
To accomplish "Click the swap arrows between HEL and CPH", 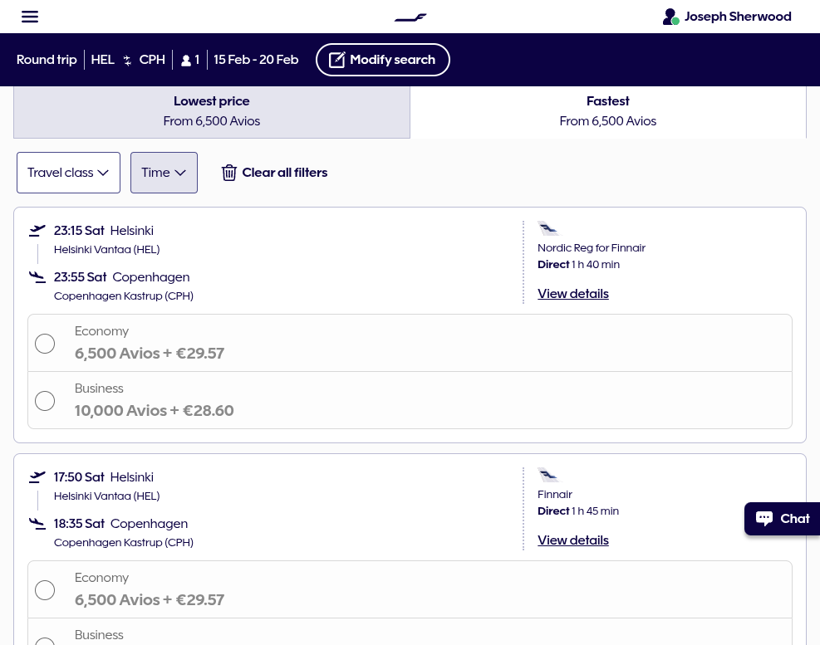I will tap(127, 60).
